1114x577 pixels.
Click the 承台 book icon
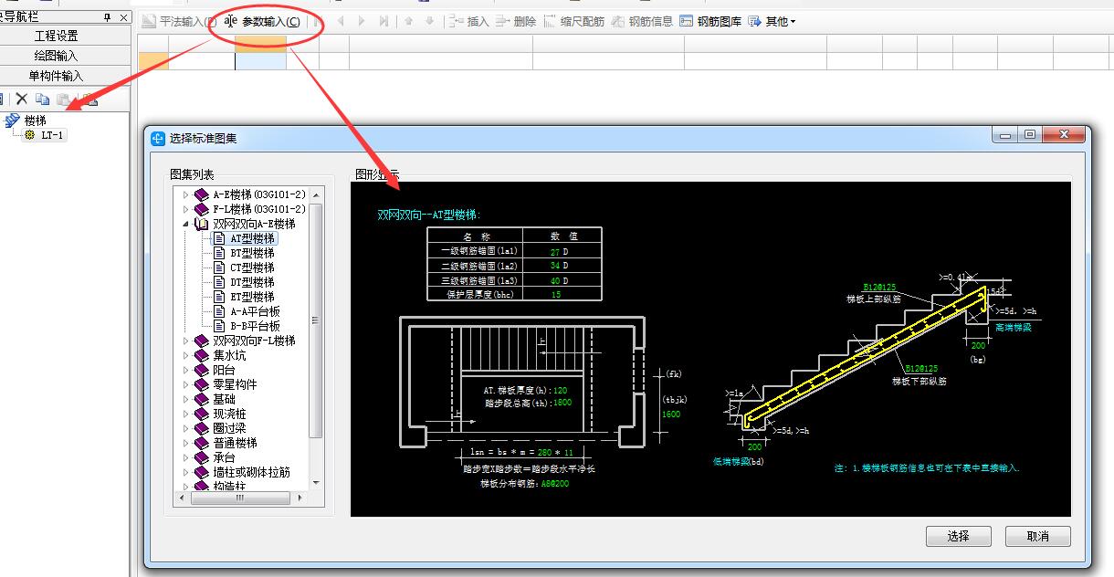202,457
